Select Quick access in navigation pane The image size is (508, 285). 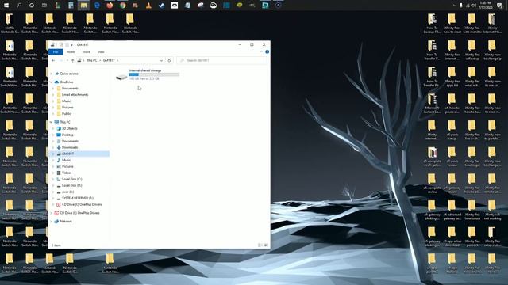point(69,74)
